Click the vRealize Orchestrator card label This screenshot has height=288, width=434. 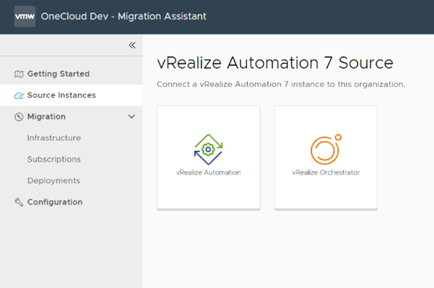tap(326, 172)
